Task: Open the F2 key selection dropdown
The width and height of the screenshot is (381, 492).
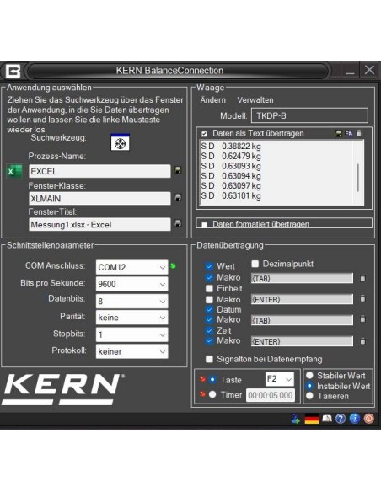Action: pyautogui.click(x=280, y=379)
